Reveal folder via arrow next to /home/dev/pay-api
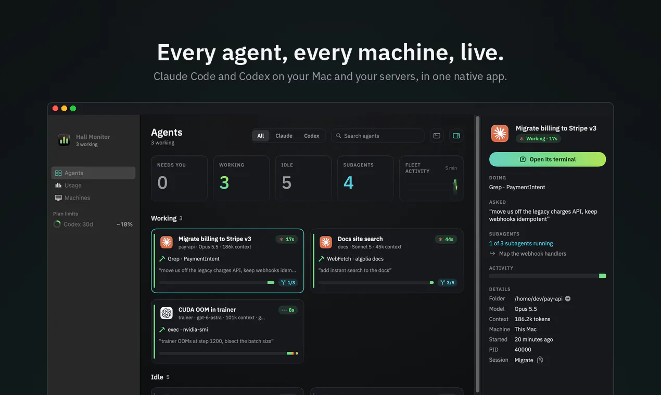 [x=568, y=299]
